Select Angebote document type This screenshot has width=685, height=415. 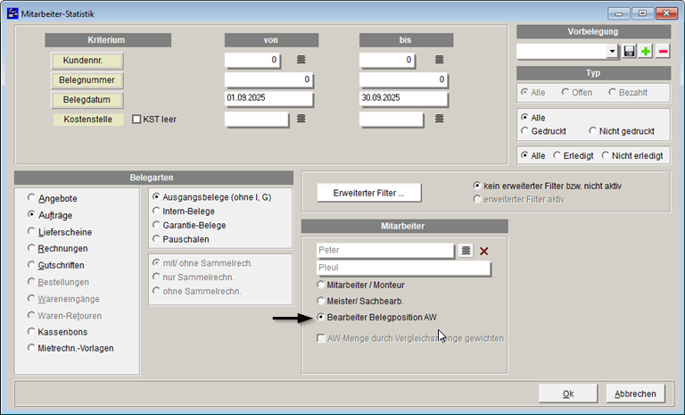pos(53,198)
